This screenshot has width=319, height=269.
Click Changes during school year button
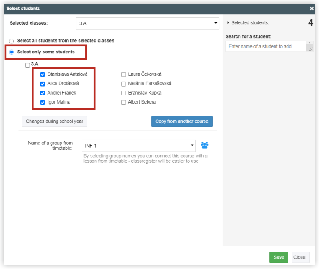[54, 121]
